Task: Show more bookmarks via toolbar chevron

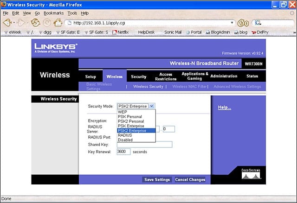Action: [x=295, y=32]
